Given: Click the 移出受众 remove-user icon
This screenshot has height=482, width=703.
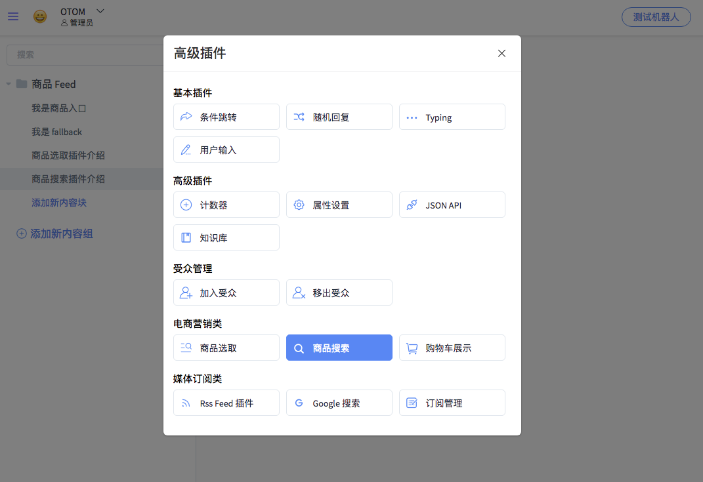Looking at the screenshot, I should (x=299, y=292).
